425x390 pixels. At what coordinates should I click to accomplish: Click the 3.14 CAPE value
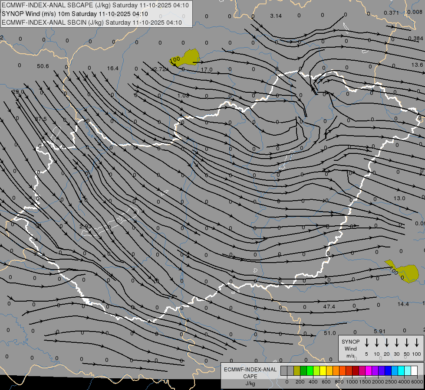tap(276, 16)
